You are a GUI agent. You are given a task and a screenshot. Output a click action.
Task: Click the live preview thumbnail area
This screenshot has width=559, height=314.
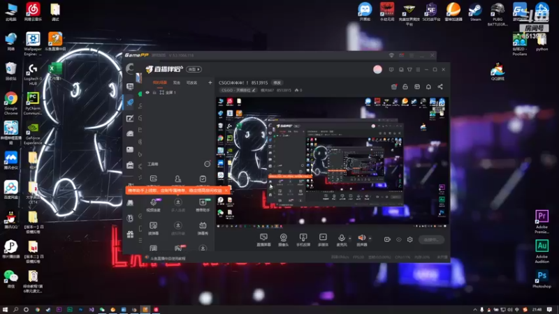(333, 163)
